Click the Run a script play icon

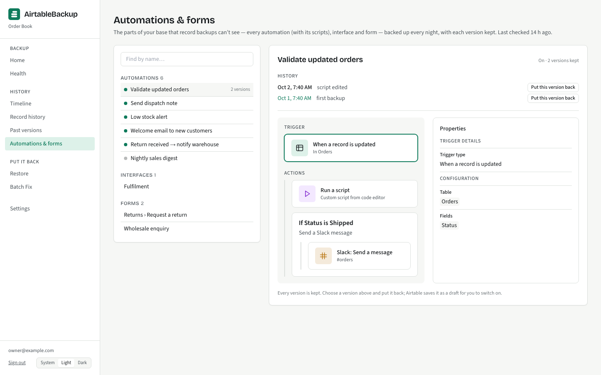[x=307, y=194]
